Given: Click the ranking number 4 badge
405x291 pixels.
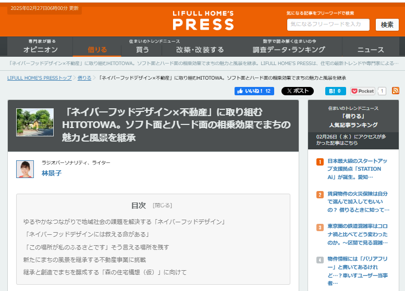Looking at the screenshot, I should pyautogui.click(x=320, y=260).
